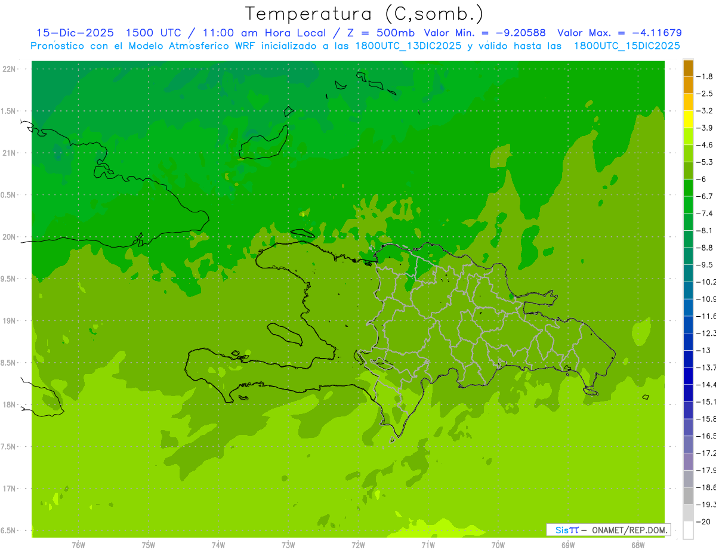Click the teal swatch between -9.5 and -10.2
The image size is (716, 553).
[x=688, y=273]
